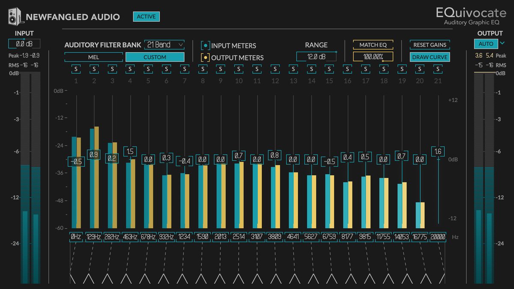This screenshot has width=514, height=289.
Task: Toggle the ACTIVE bypass button
Action: tap(146, 17)
